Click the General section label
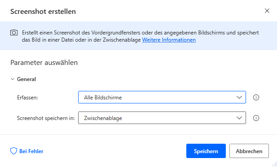277x167 pixels. (26, 79)
